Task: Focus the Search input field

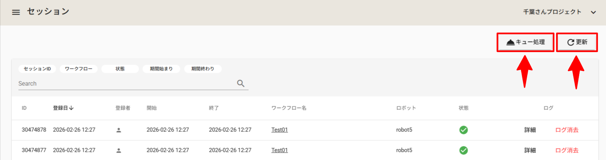Action: (x=126, y=84)
